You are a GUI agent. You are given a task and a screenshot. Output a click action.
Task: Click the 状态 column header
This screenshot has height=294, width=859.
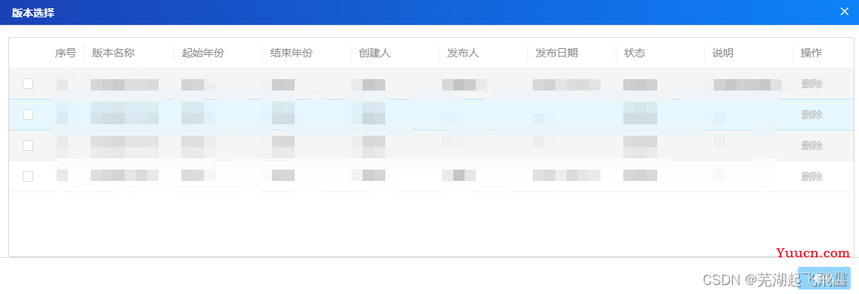tap(635, 53)
